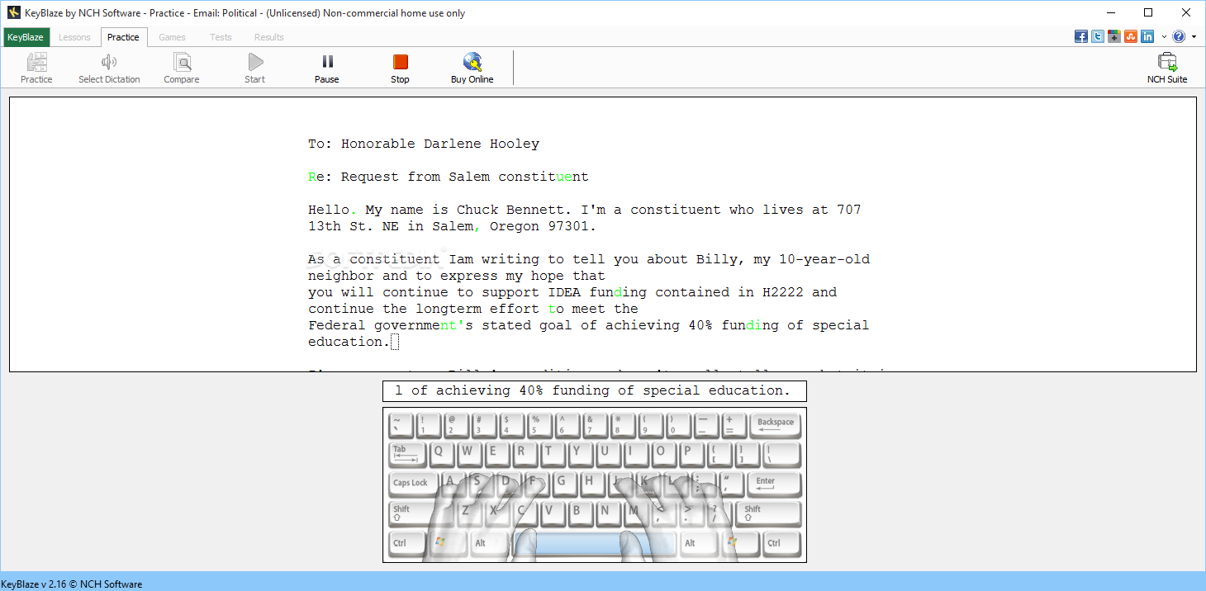
Task: Click the on-screen 5 percent key
Action: click(x=539, y=426)
